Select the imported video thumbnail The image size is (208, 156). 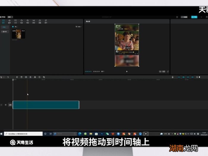click(18, 34)
